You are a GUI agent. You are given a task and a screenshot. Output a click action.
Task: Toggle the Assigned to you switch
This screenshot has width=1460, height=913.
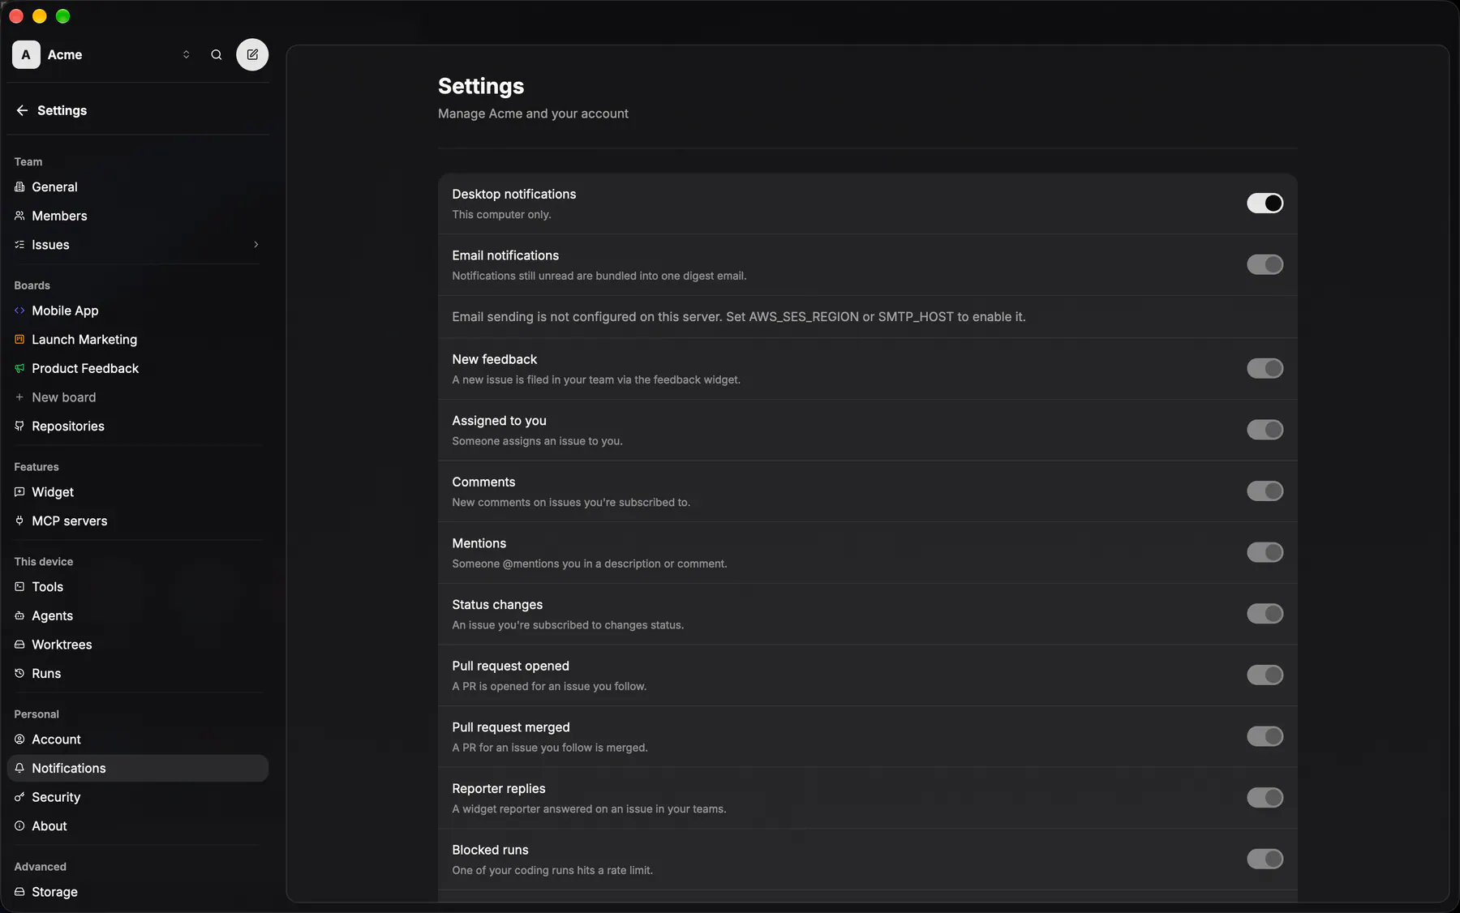point(1265,430)
